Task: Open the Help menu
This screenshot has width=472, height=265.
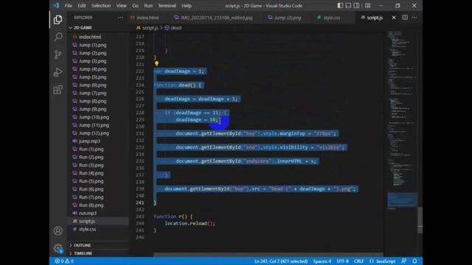Action: click(x=187, y=6)
